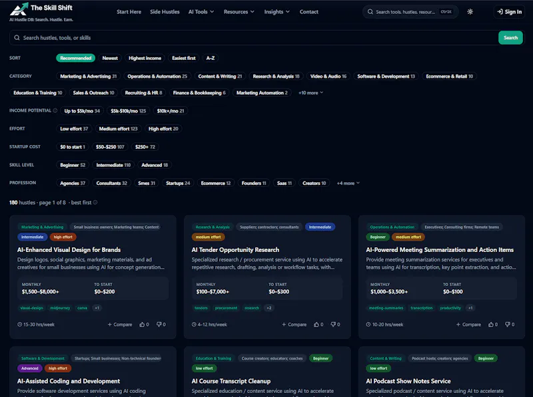533x397 pixels.
Task: Sort by Highest income
Action: pos(145,58)
